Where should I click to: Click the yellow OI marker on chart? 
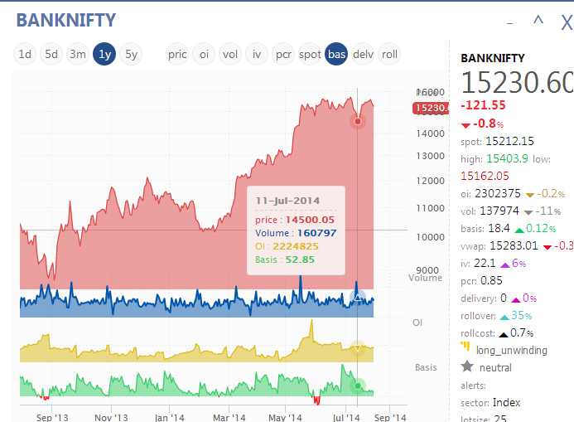coord(358,349)
